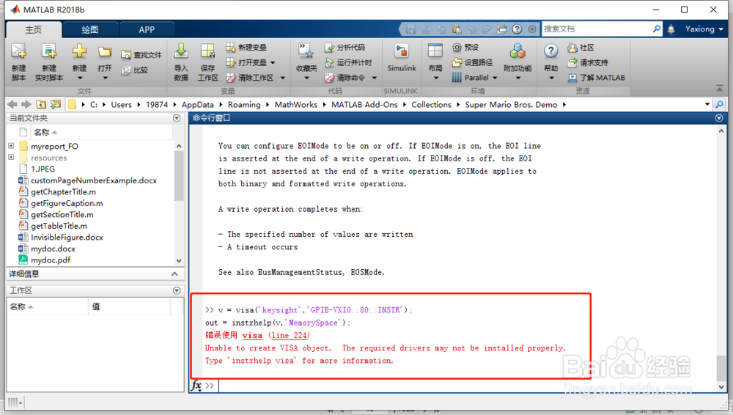Click Collections in the folder path
The height and width of the screenshot is (415, 733).
pos(431,104)
